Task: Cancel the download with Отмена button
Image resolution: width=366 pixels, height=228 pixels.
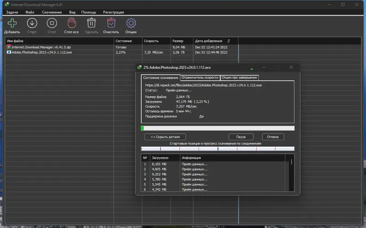Action: pyautogui.click(x=273, y=137)
